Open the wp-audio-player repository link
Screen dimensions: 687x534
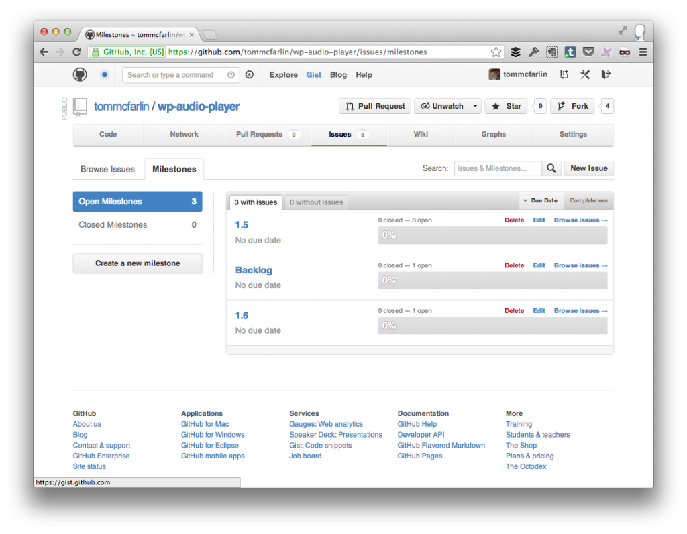[x=199, y=107]
